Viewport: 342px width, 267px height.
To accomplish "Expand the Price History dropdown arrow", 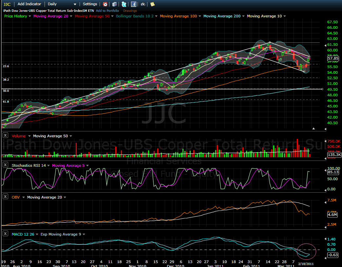I will pos(30,16).
